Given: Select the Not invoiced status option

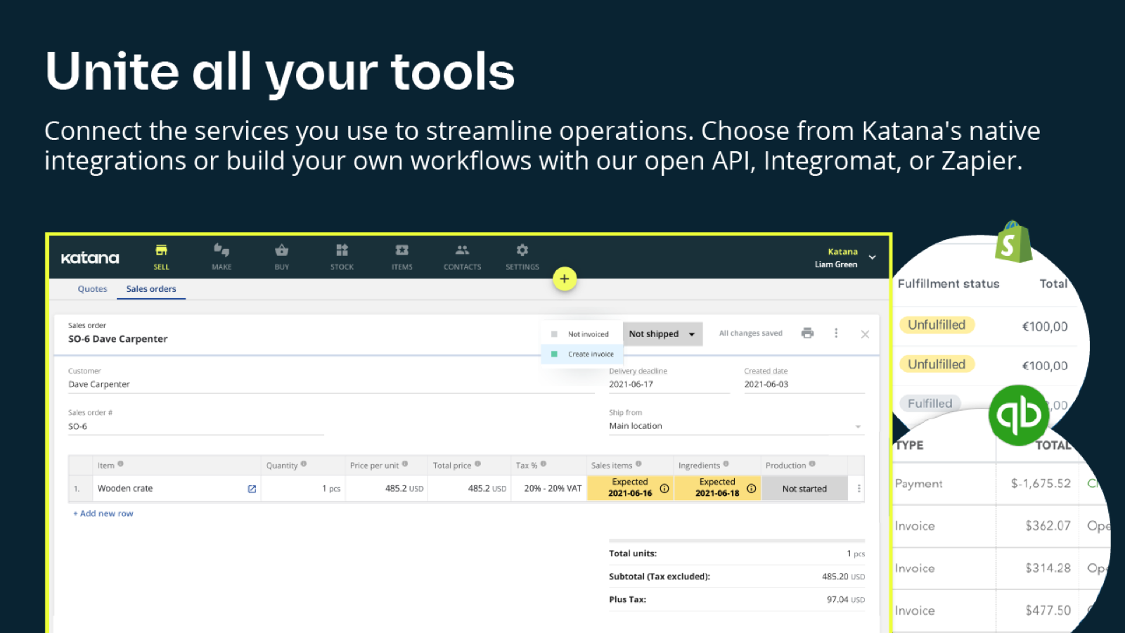Looking at the screenshot, I should (x=588, y=334).
